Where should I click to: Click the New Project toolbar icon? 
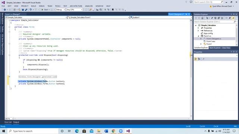15,10
